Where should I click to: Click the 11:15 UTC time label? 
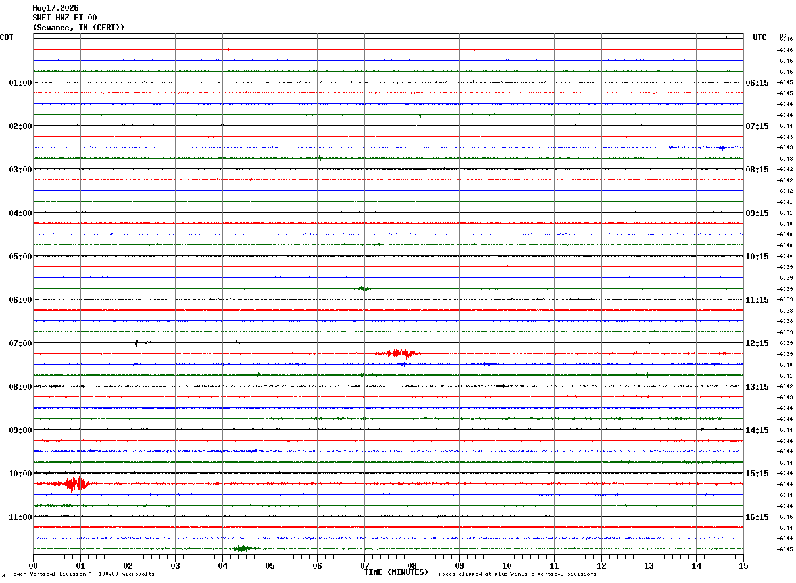(757, 300)
